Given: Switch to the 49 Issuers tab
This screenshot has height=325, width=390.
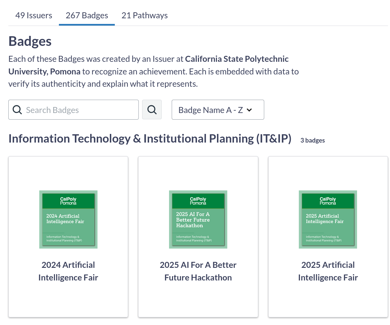Looking at the screenshot, I should pos(34,15).
